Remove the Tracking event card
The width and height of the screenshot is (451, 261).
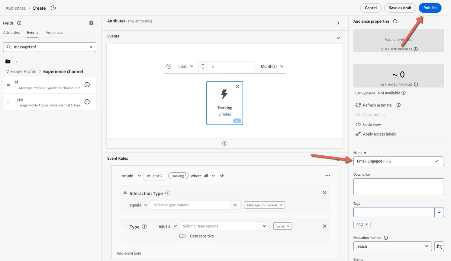pyautogui.click(x=238, y=87)
